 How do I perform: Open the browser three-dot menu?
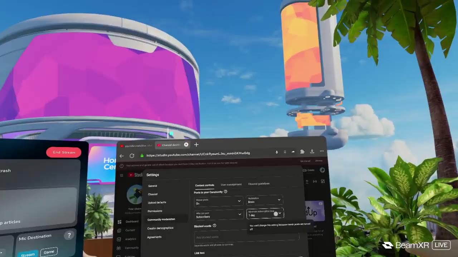click(322, 151)
